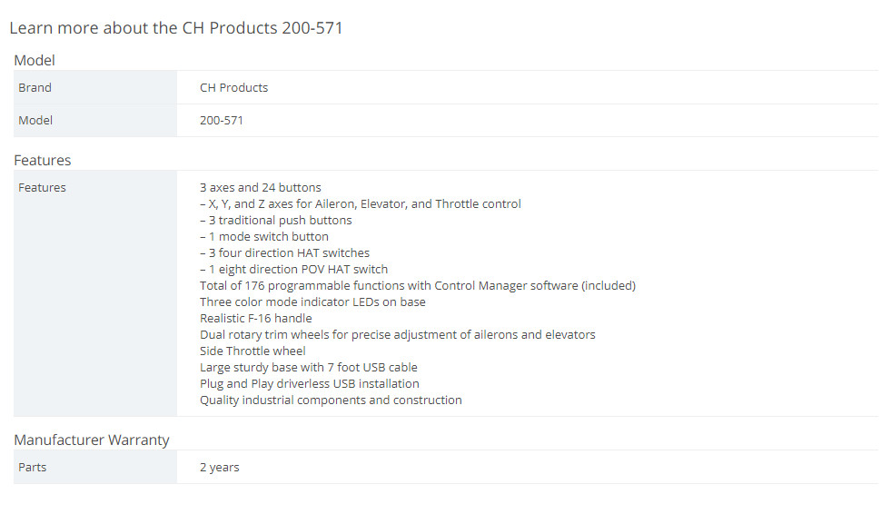Click the page heading about CH Products 200-571
The image size is (891, 524).
coord(176,28)
